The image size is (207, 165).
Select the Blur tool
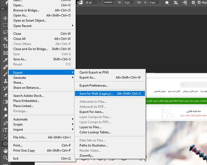click(x=5, y=109)
